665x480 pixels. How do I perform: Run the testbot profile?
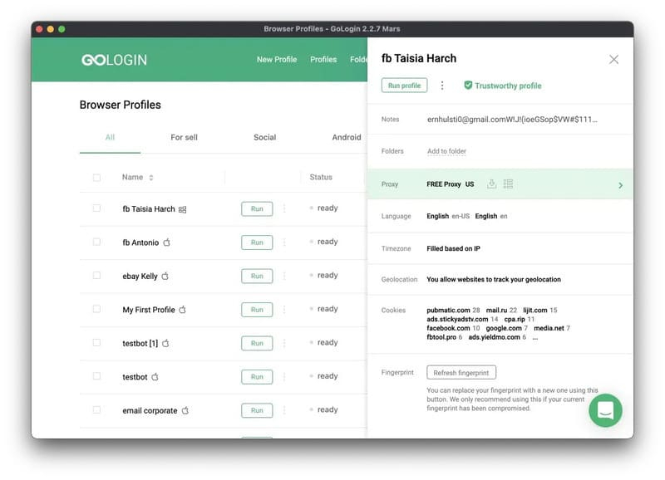pyautogui.click(x=257, y=376)
